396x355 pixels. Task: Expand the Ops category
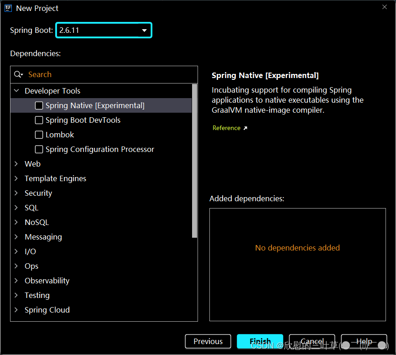pyautogui.click(x=16, y=266)
